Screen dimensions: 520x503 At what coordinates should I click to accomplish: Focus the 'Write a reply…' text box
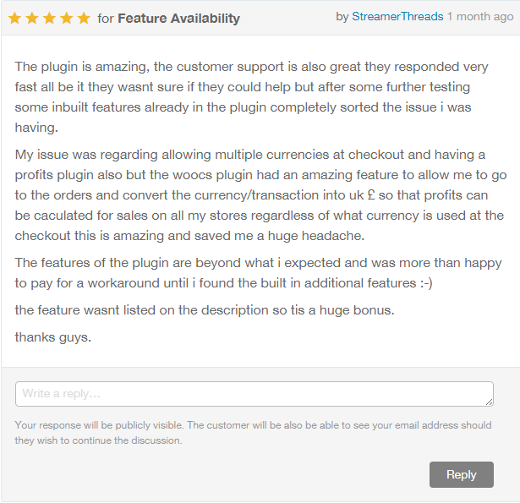point(255,394)
